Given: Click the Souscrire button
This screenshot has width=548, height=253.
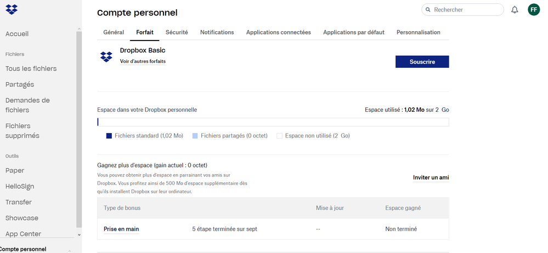Looking at the screenshot, I should 422,62.
